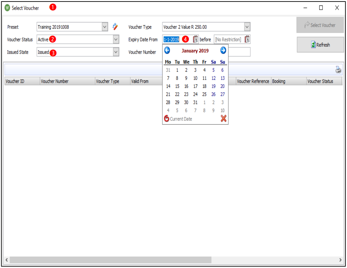Click the scrollbar left arrow
Screen dimensions: 347x268
[7, 260]
